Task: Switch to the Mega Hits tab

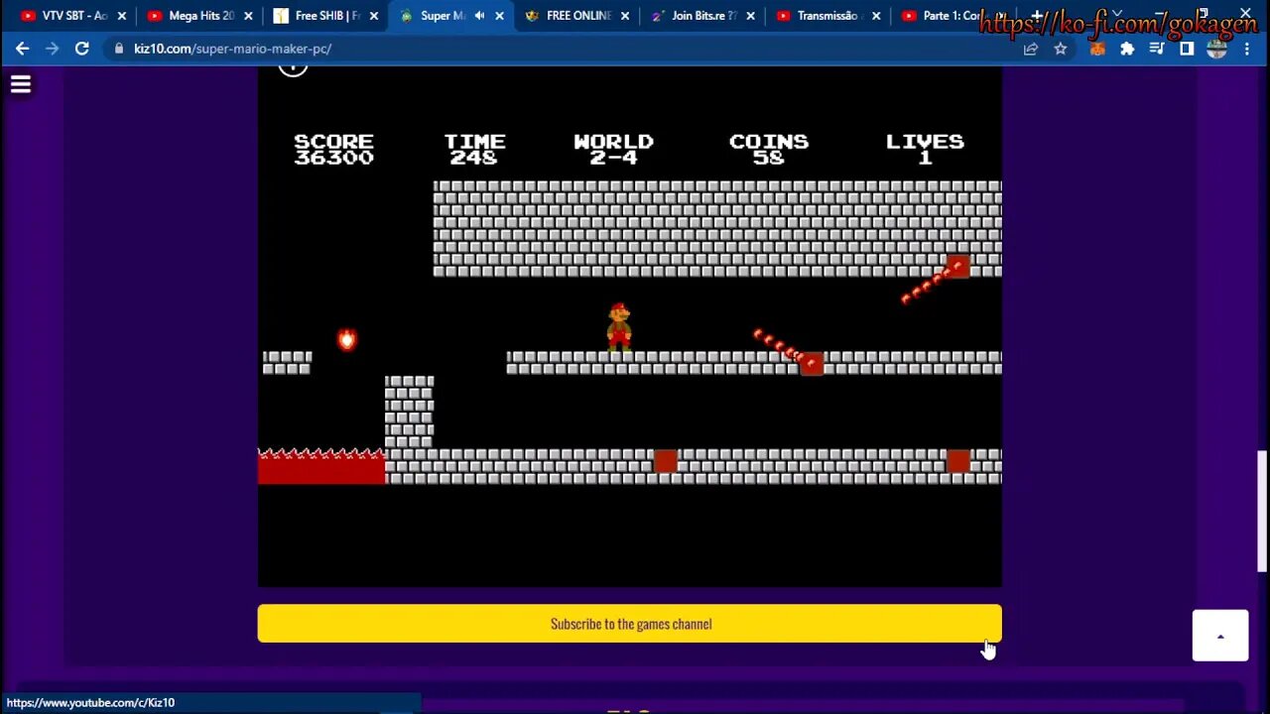Action: click(x=198, y=16)
